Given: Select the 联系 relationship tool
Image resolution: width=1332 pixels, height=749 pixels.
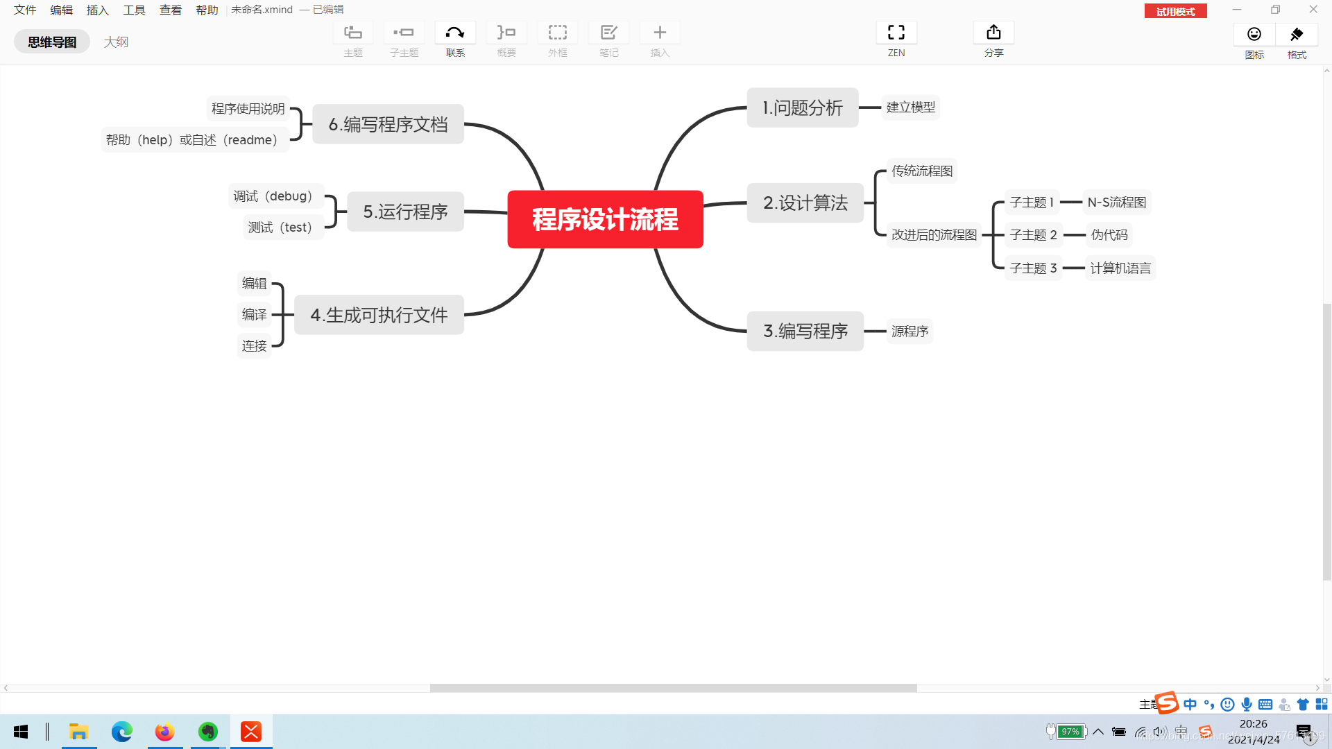Looking at the screenshot, I should click(455, 33).
